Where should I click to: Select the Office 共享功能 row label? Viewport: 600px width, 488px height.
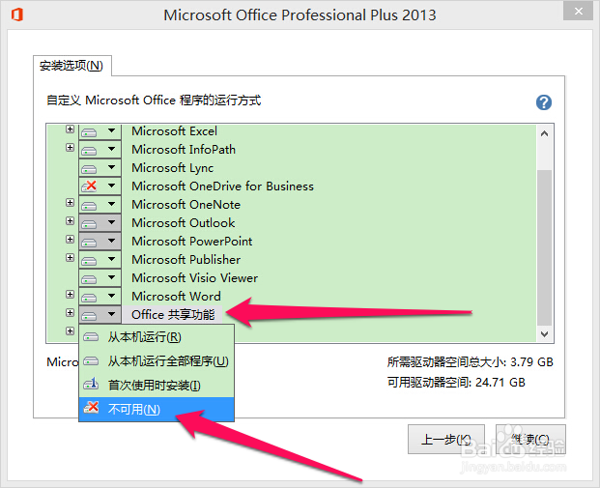(x=173, y=315)
